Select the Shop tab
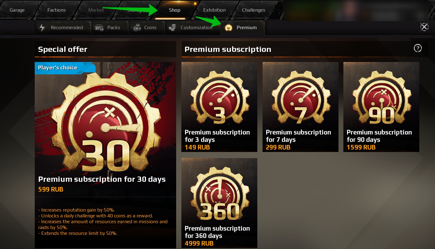 click(x=175, y=10)
